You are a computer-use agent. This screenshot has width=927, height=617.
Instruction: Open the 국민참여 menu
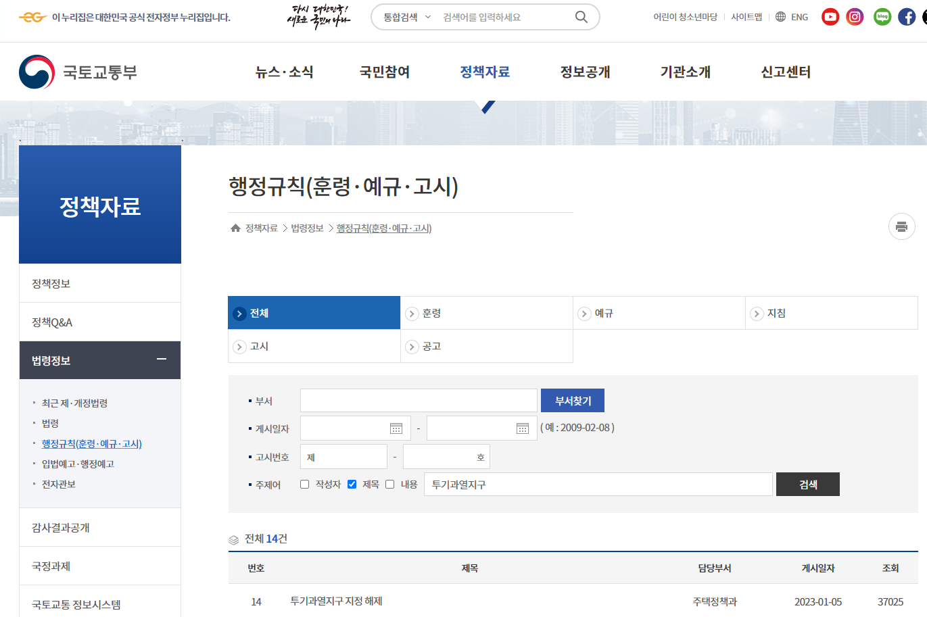click(385, 72)
